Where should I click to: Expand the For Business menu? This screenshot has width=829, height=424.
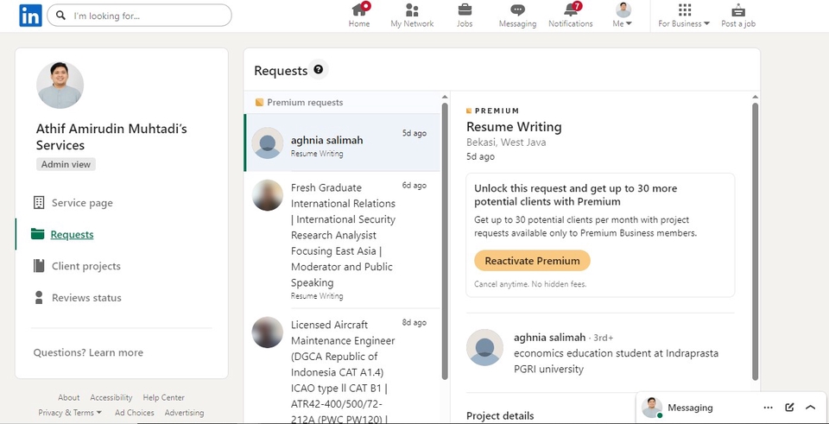click(x=684, y=16)
